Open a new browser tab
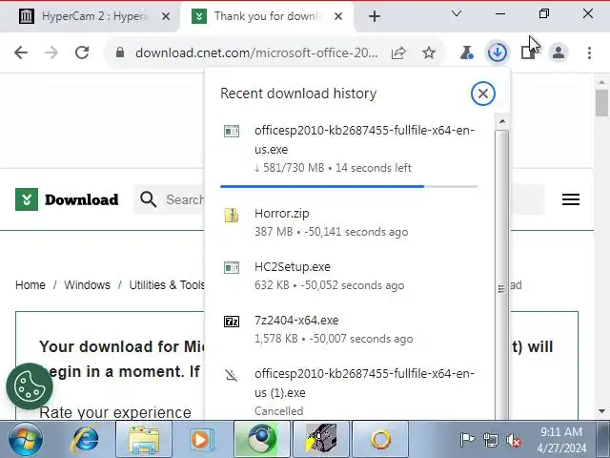 (375, 16)
